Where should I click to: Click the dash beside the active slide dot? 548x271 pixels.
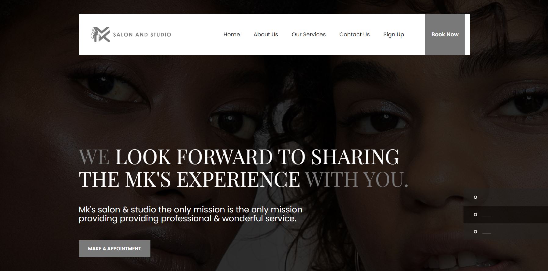pyautogui.click(x=487, y=216)
